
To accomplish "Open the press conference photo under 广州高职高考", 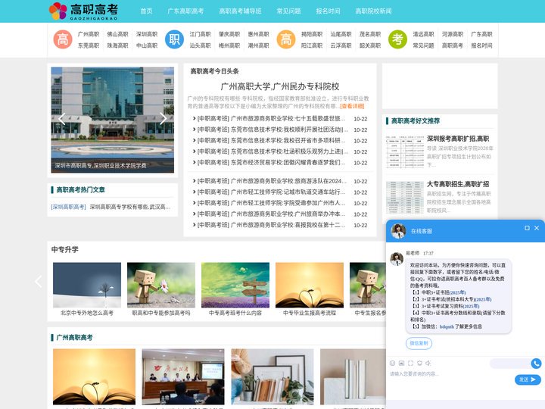I will pos(183,376).
